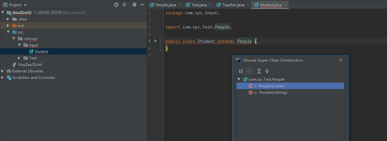This screenshot has width=387, height=141.
Task: Switch to the Teacher.java tab
Action: coord(233,5)
